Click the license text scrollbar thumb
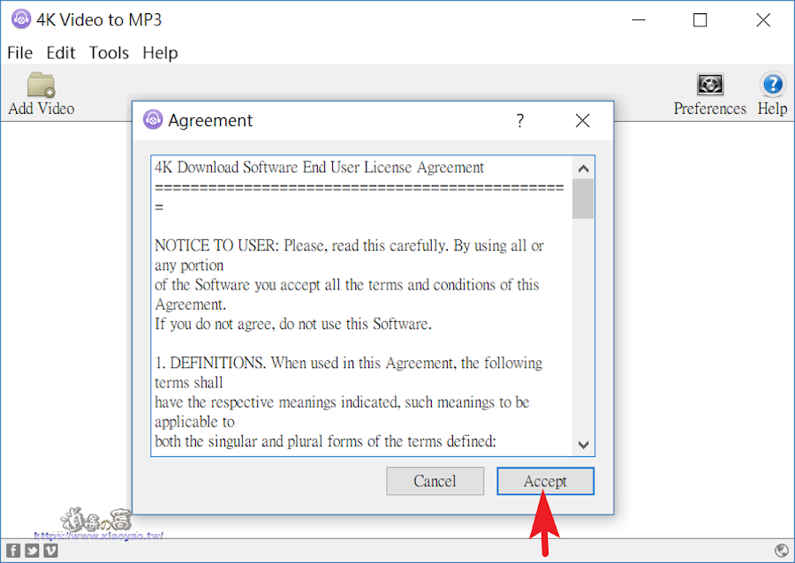The image size is (795, 563). pos(583,199)
